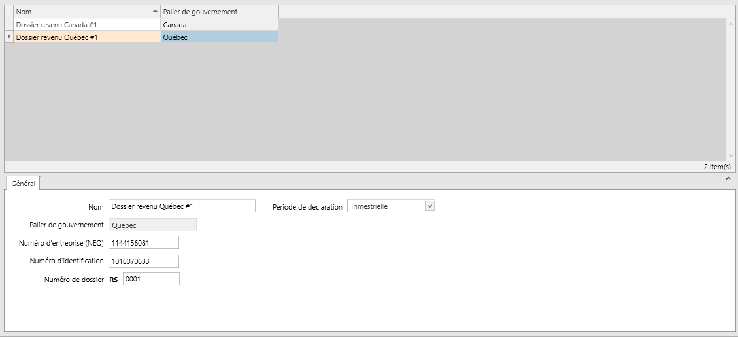Click the Numéro d'entreprise (NEQ) field
The width and height of the screenshot is (738, 337).
click(144, 242)
